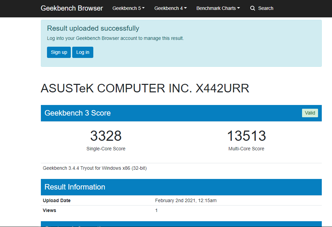Open the Search link text

(266, 8)
